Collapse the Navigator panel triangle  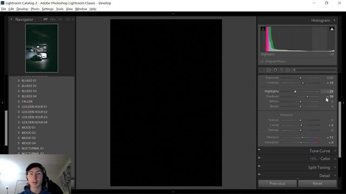[x=11, y=19]
